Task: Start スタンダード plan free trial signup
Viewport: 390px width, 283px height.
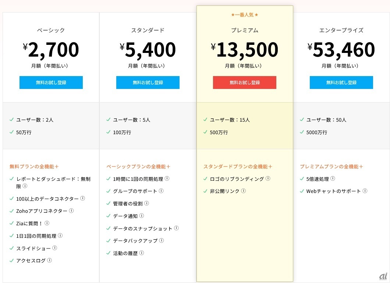Action: click(148, 83)
